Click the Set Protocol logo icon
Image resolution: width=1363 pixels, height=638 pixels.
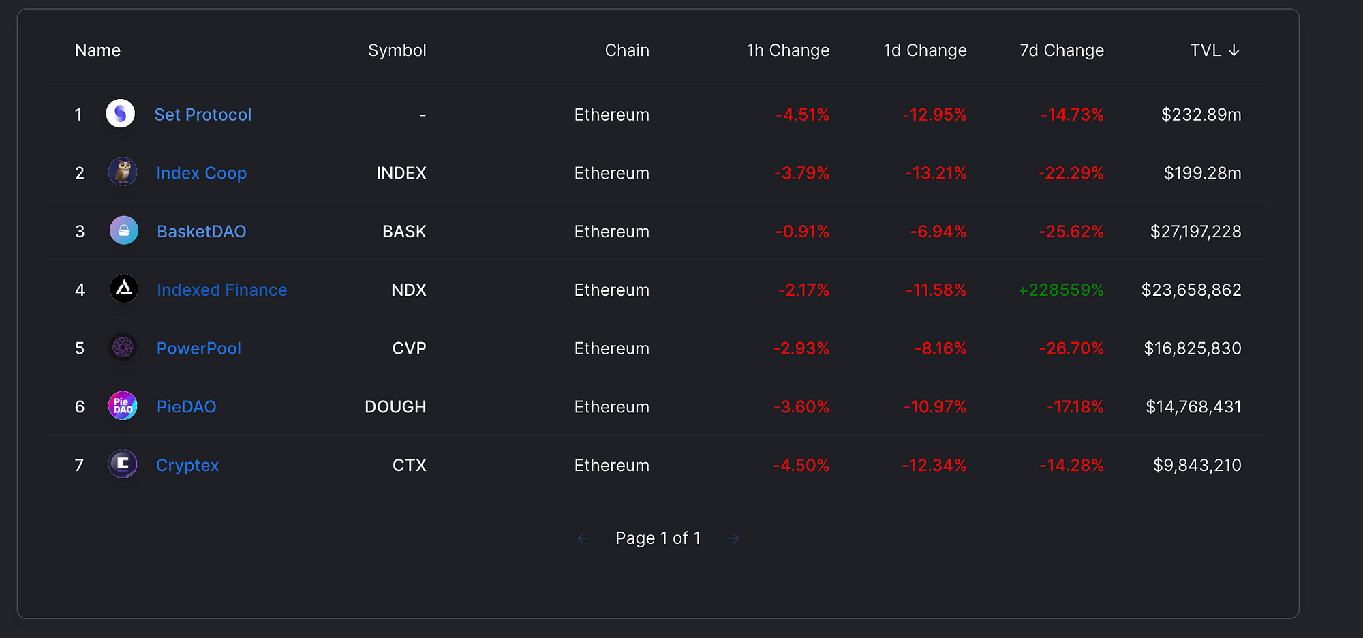click(x=121, y=114)
